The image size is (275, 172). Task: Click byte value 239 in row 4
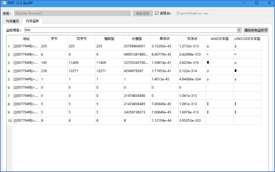(54, 71)
